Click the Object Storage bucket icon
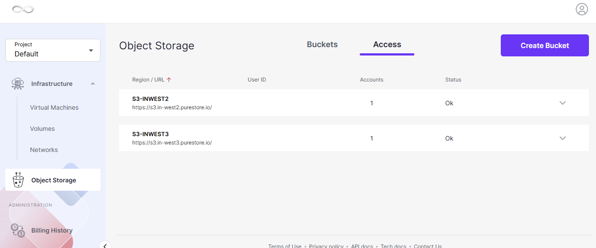This screenshot has width=596, height=248. pyautogui.click(x=18, y=180)
